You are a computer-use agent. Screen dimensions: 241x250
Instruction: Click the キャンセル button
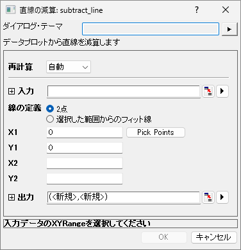tap(213, 237)
